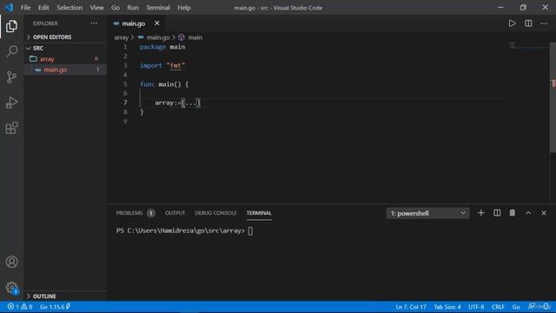Close the terminal panel

pyautogui.click(x=544, y=213)
